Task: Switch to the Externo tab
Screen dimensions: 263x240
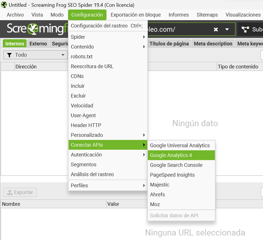Action: (x=38, y=44)
